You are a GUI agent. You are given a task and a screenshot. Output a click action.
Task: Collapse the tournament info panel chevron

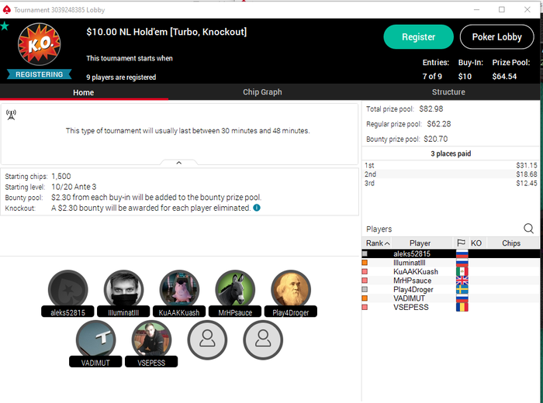pos(178,163)
